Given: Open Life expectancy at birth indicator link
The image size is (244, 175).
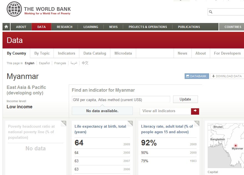Looking at the screenshot, I should coord(100,129).
